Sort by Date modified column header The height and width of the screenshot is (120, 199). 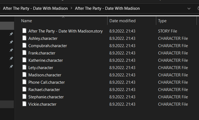pos(122,21)
